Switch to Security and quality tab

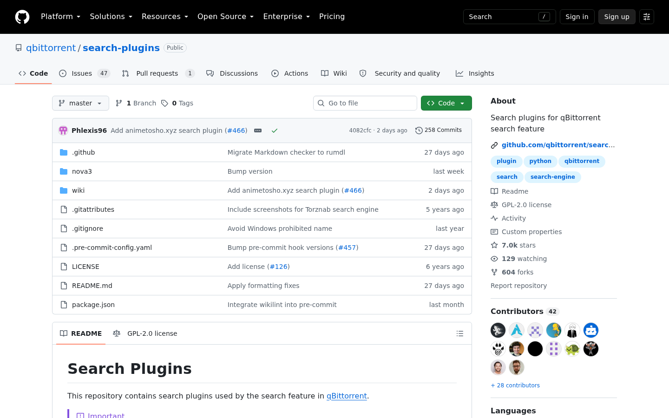coord(400,73)
